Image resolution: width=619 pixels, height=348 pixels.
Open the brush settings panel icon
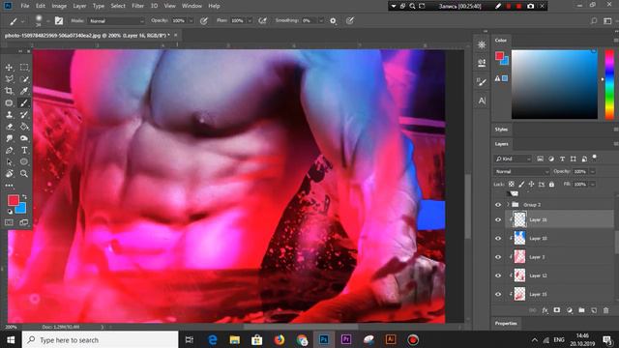coord(59,21)
